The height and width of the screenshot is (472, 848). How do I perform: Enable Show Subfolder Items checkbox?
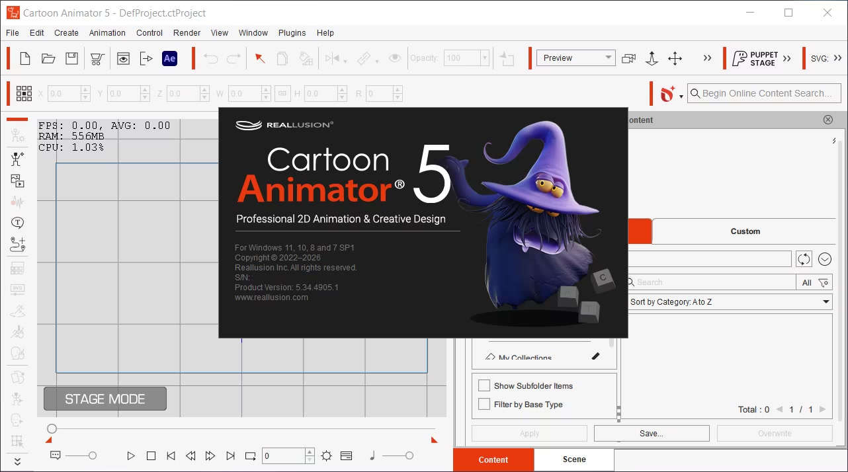(484, 385)
